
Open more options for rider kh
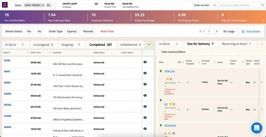click(262, 109)
